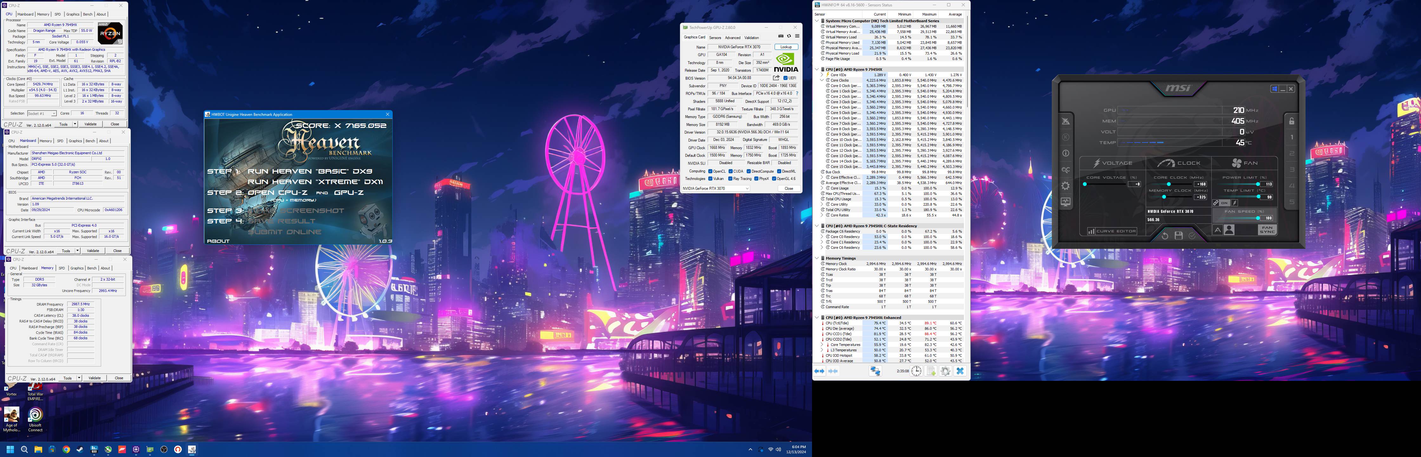
Task: Expand L3 Temperatures row in HWiNFO
Action: pos(822,350)
